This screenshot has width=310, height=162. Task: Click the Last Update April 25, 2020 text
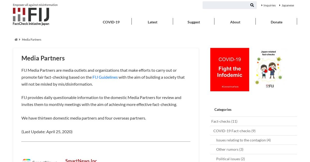click(x=47, y=132)
